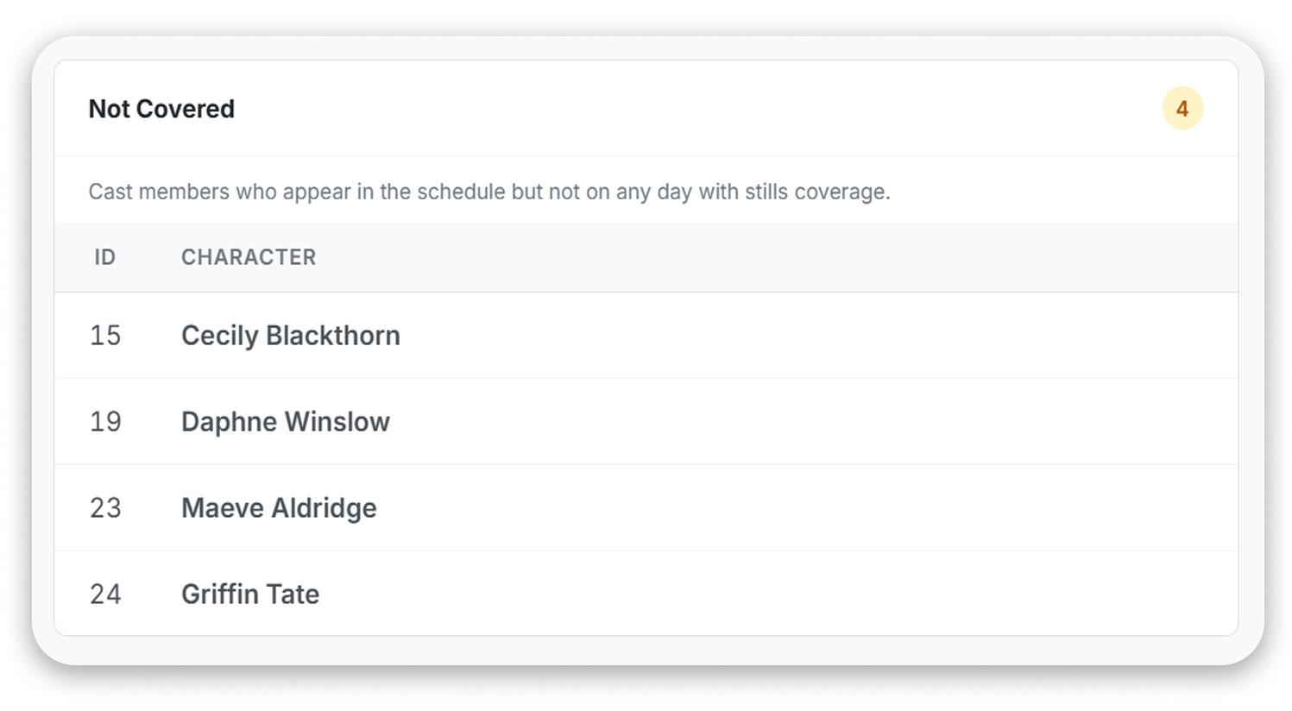The height and width of the screenshot is (711, 1292).
Task: Click the count badge showing 4
Action: pos(1182,109)
